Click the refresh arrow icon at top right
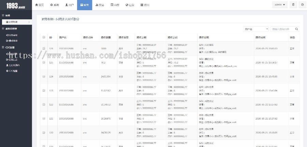 coord(303,5)
